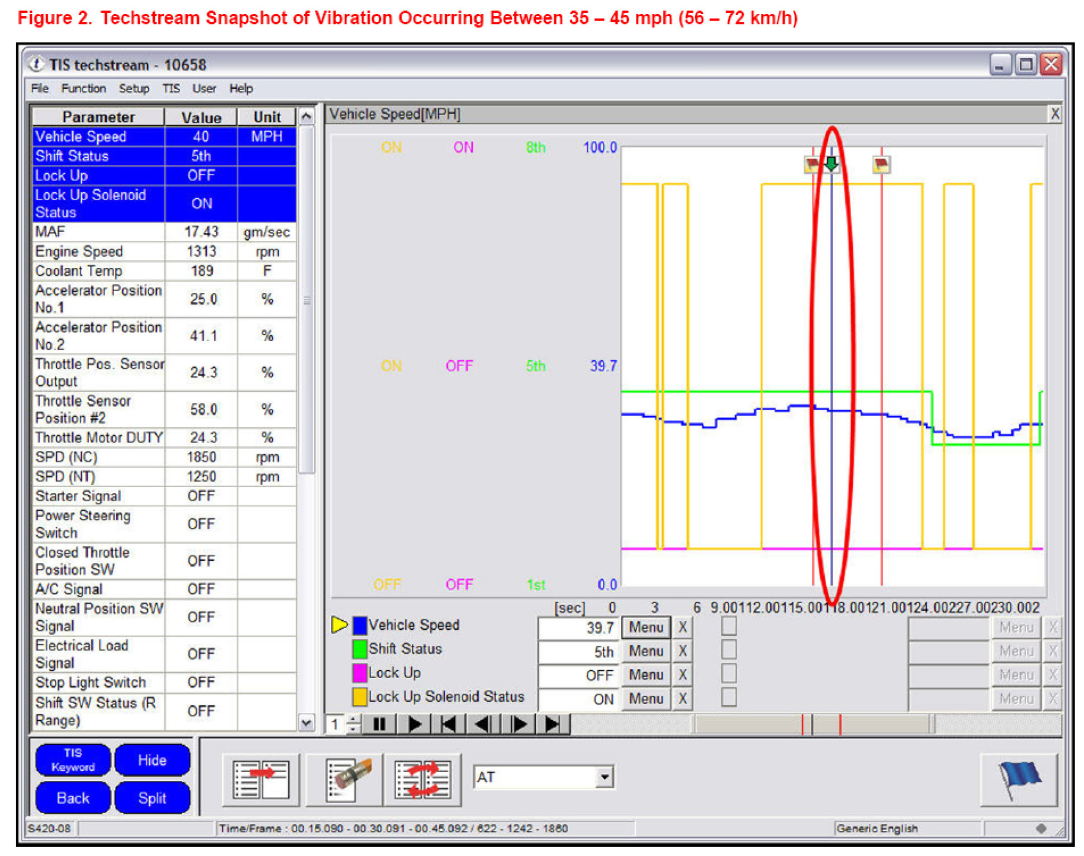Click the move-to-list arrow icon
The image size is (1084, 856).
[x=262, y=780]
